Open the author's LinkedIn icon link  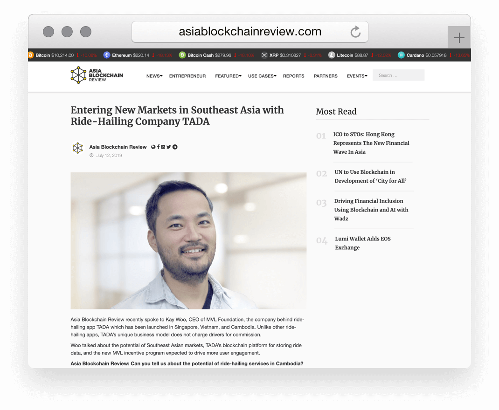(x=163, y=147)
